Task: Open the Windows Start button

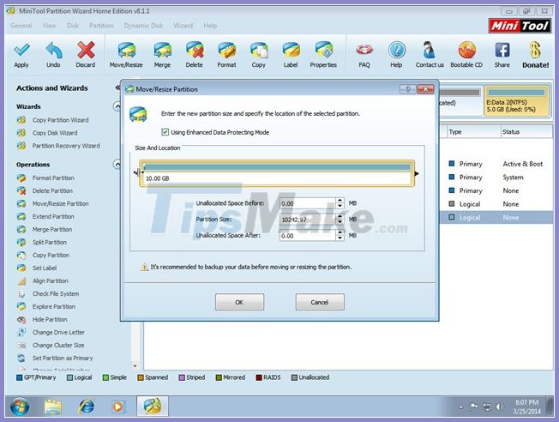Action: pyautogui.click(x=20, y=407)
